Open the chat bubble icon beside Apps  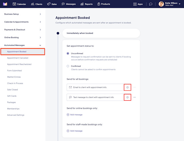click(x=151, y=4)
